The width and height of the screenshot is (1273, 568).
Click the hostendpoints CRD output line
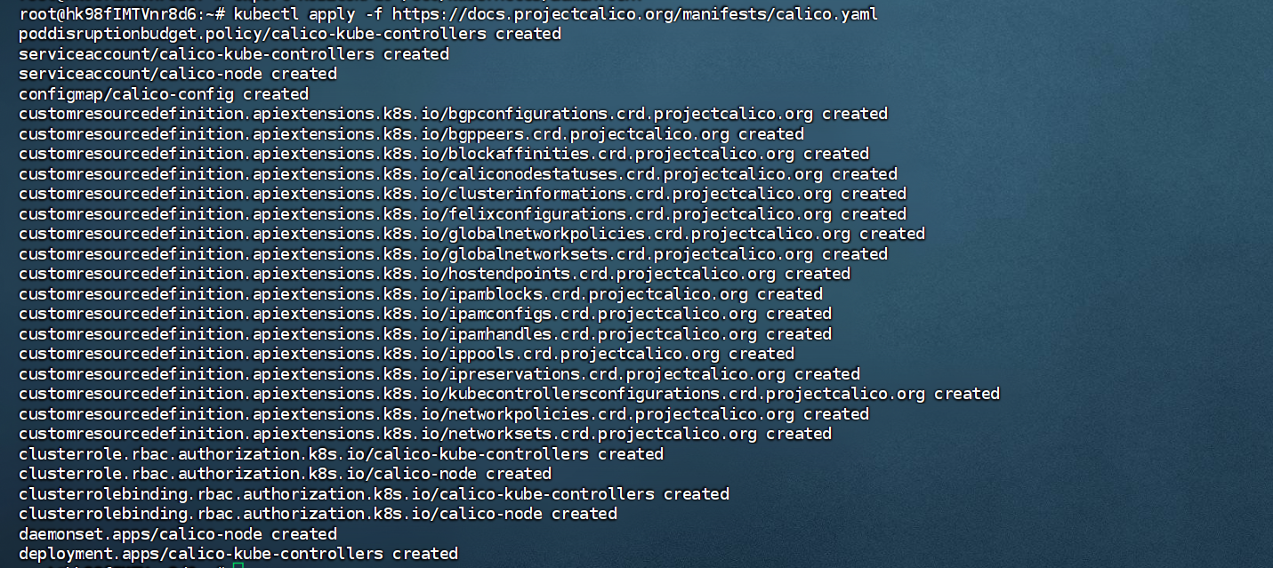434,274
